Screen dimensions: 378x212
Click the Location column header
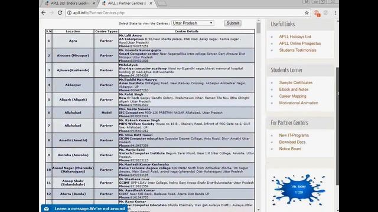tap(73, 31)
